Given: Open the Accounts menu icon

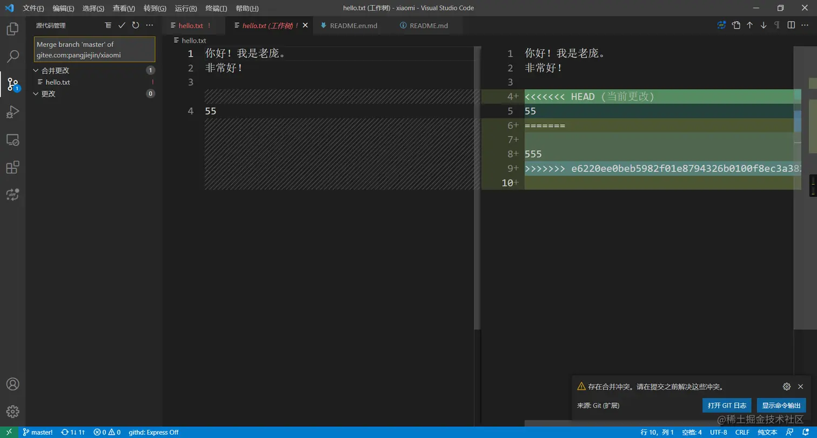Looking at the screenshot, I should click(x=12, y=384).
